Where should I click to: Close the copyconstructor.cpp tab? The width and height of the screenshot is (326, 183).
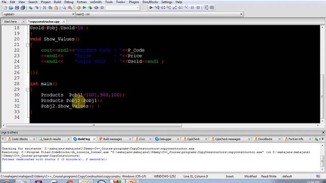[x=64, y=21]
